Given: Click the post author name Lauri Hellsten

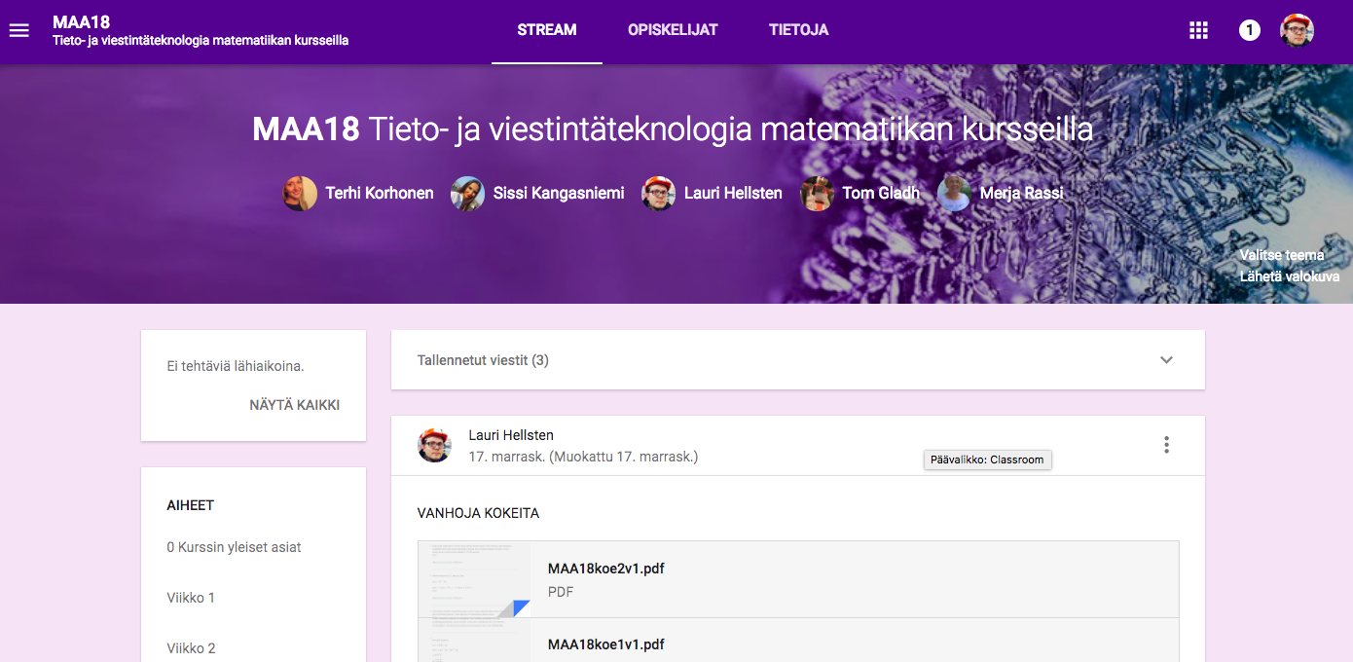Looking at the screenshot, I should (x=511, y=435).
